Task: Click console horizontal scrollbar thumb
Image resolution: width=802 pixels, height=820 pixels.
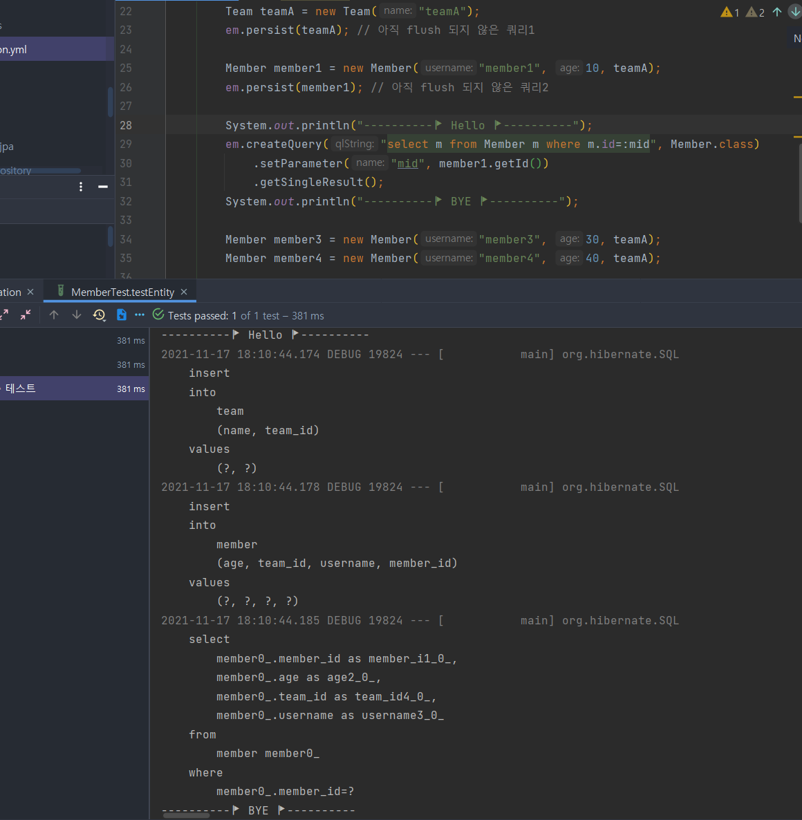Action: coord(186,815)
